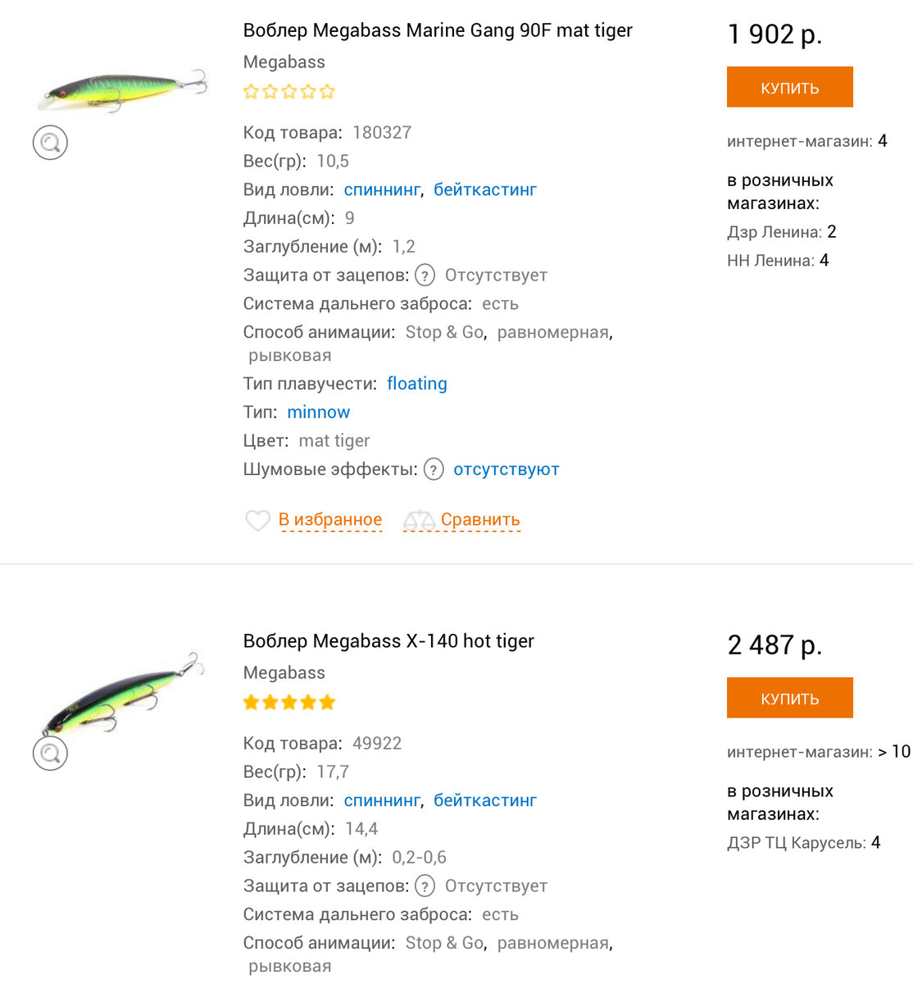Add to favorites via В избранное

tap(330, 520)
